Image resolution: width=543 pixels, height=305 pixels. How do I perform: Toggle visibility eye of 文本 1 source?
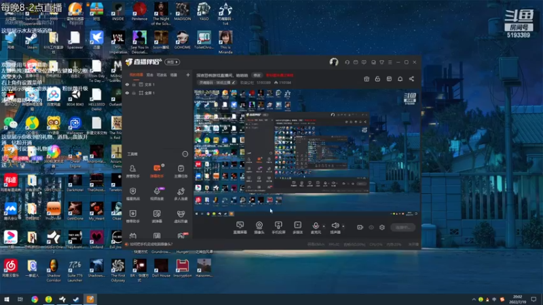(x=127, y=84)
